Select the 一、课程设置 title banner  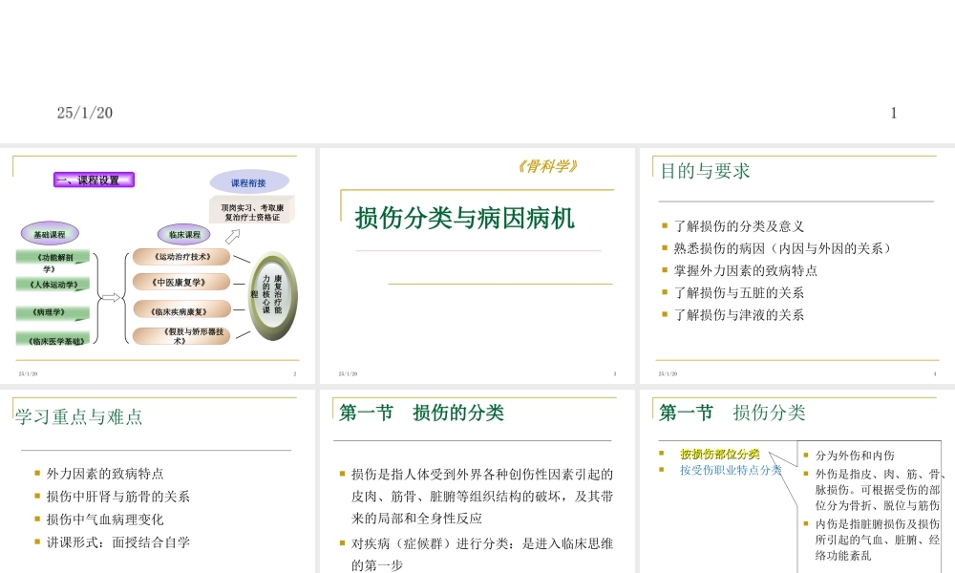tap(93, 180)
